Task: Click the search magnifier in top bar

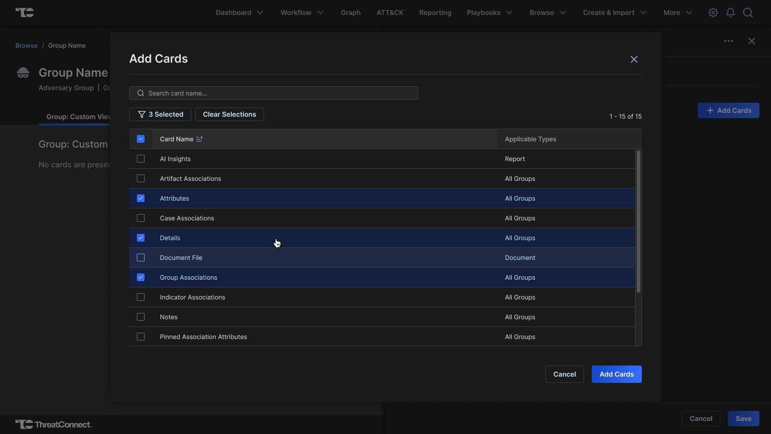Action: pyautogui.click(x=748, y=13)
